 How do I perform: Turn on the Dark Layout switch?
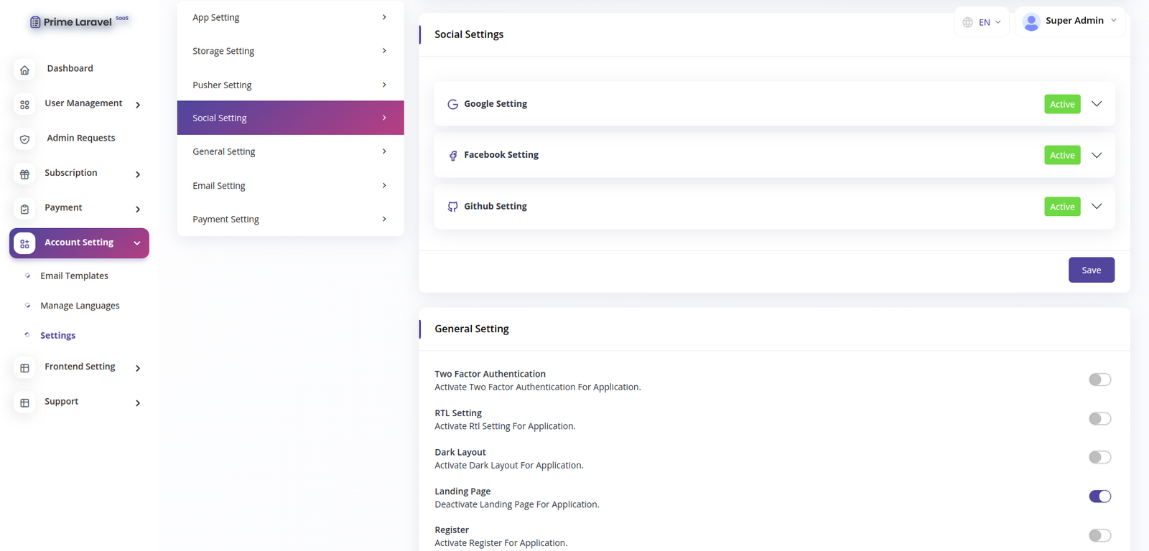(x=1099, y=457)
